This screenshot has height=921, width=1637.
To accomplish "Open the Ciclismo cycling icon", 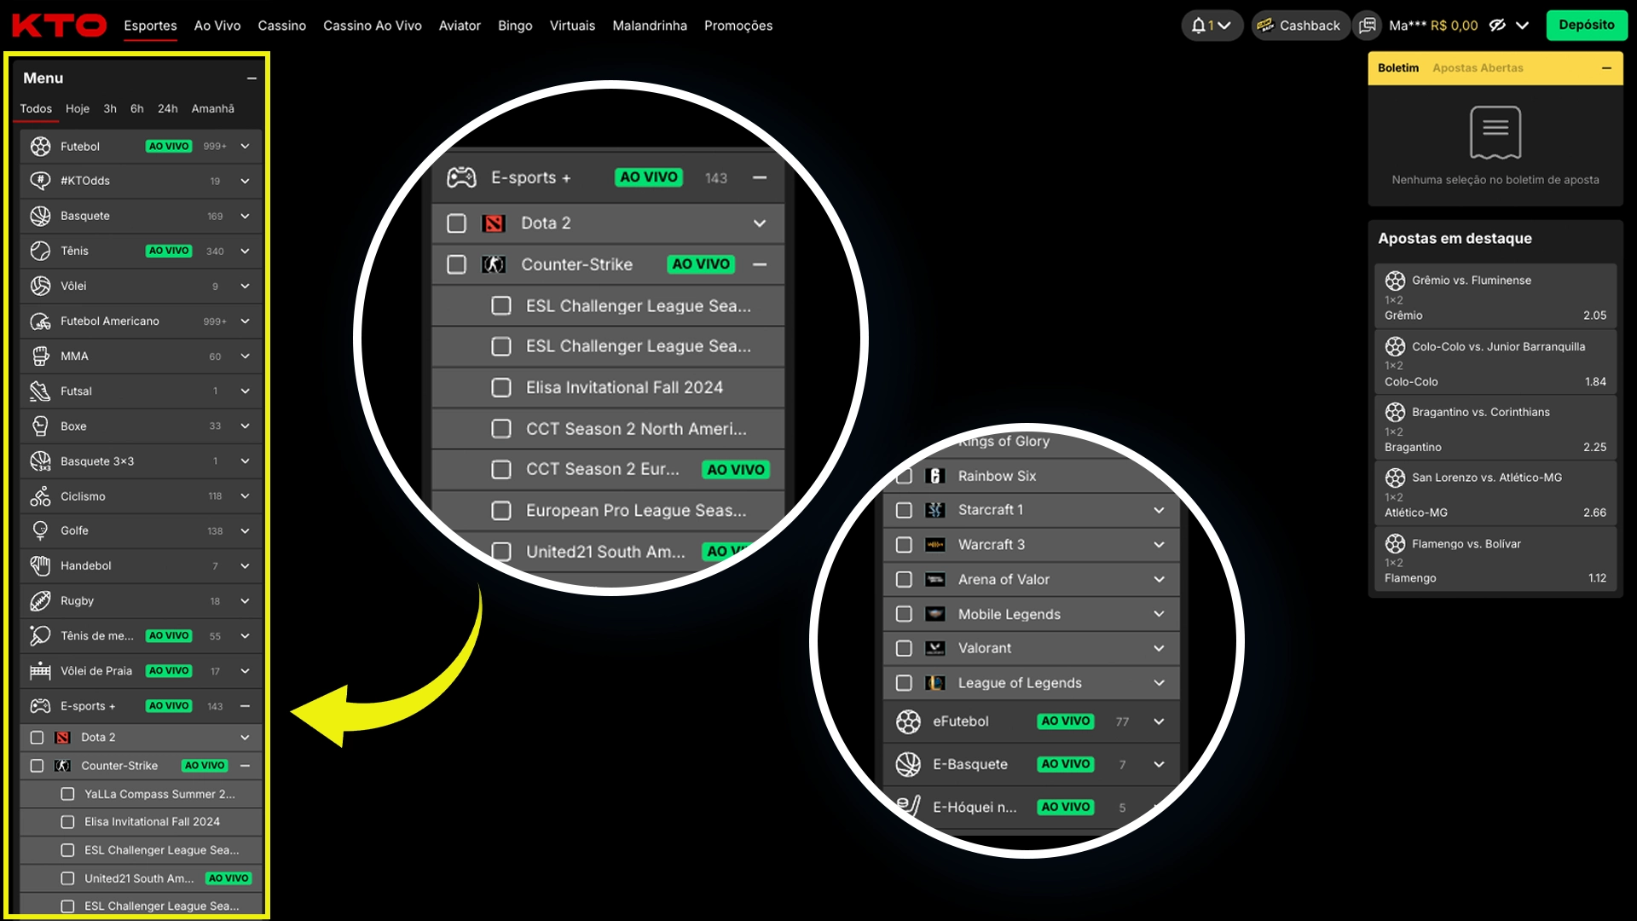I will [40, 496].
